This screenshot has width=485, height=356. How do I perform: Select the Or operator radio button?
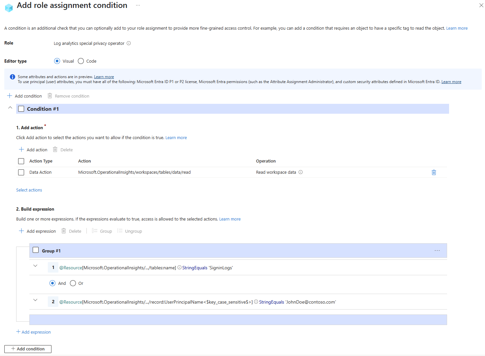pos(73,283)
